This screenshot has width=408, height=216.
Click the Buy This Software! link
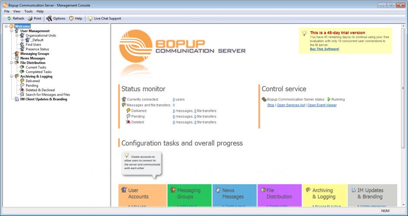pyautogui.click(x=325, y=49)
